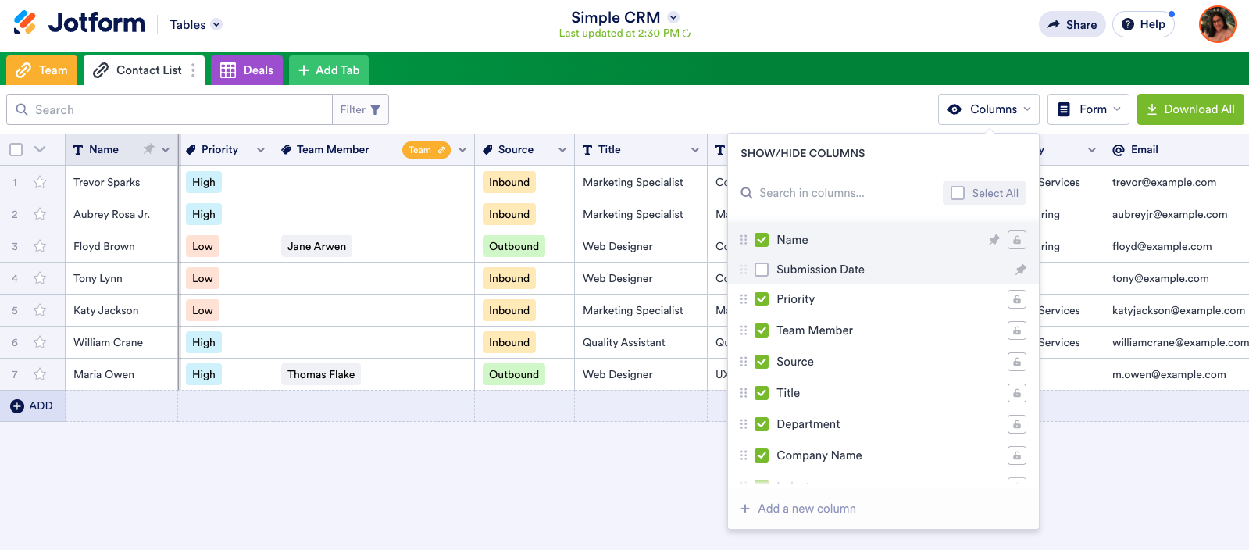Expand the Tables dropdown
Screen dimensions: 1249x550
[216, 24]
